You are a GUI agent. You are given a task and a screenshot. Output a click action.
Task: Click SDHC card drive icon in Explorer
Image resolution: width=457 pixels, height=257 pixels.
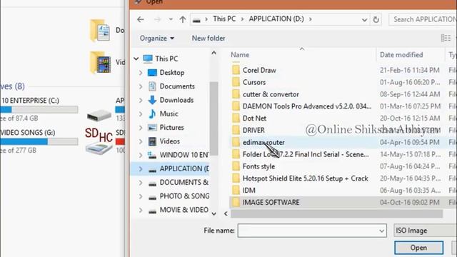[99, 141]
